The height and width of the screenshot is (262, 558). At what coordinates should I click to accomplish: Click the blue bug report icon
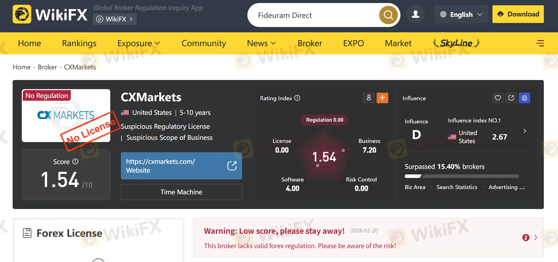point(524,98)
